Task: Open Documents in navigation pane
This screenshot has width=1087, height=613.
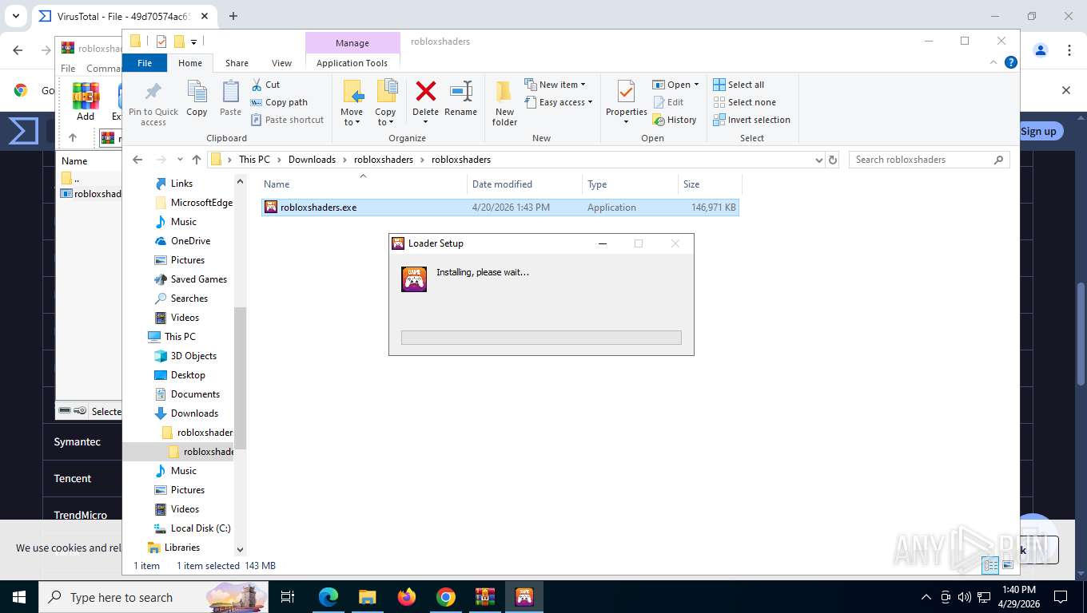Action: (195, 394)
